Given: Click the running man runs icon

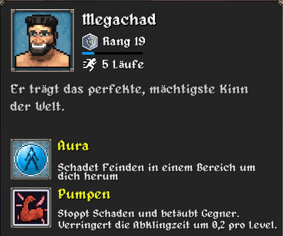Looking at the screenshot, I should coord(90,64).
